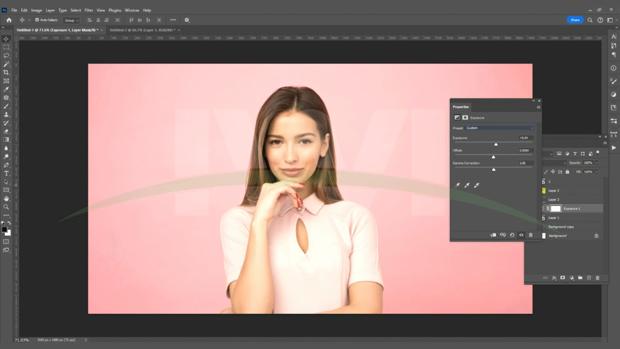Expand the layer Opacity dropdown
Viewport: 620px width, 349px height.
coord(596,163)
